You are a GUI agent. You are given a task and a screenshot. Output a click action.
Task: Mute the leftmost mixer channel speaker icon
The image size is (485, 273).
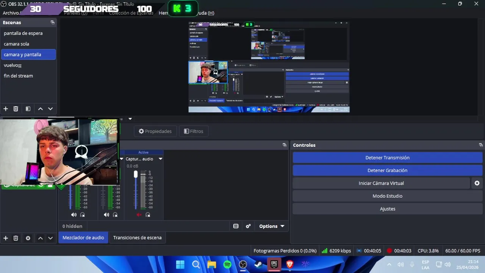pos(74,215)
